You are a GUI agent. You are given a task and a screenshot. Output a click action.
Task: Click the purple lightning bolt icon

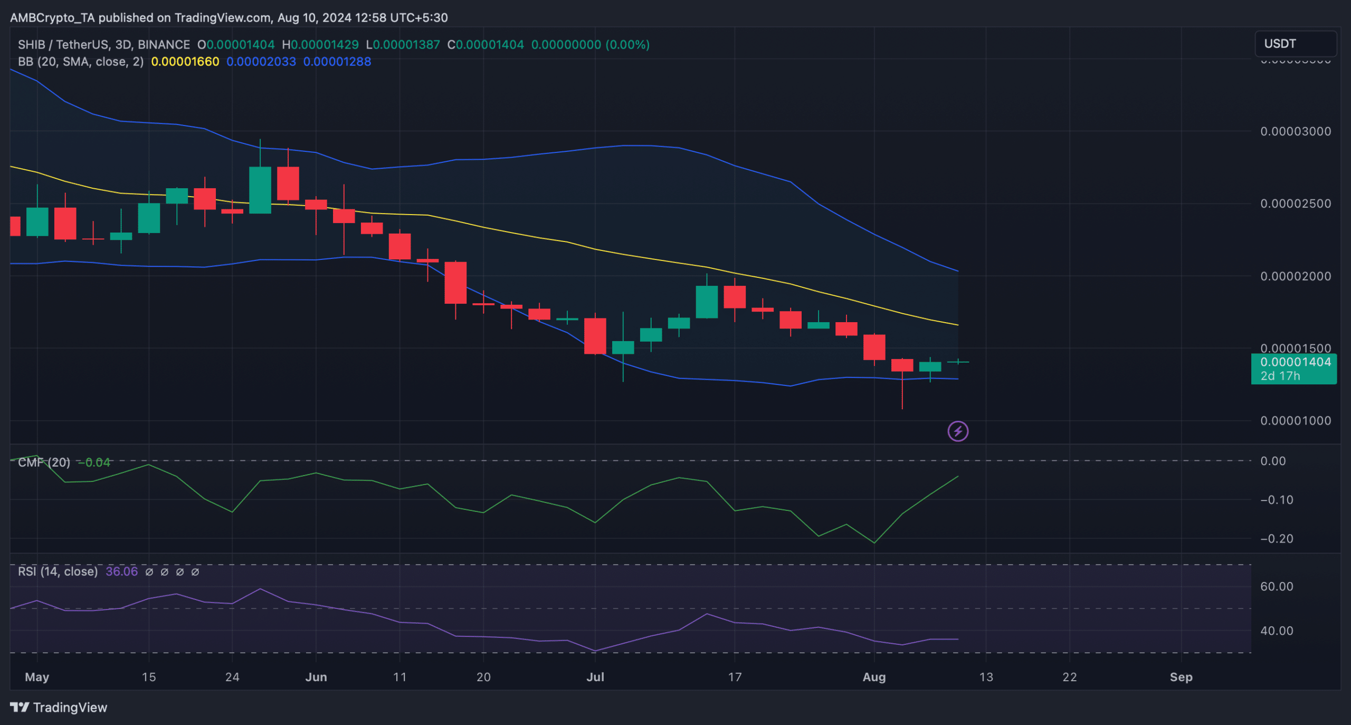[957, 431]
